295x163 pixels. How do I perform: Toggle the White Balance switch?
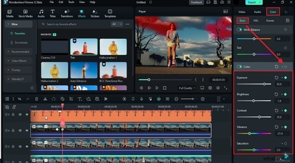[239, 30]
